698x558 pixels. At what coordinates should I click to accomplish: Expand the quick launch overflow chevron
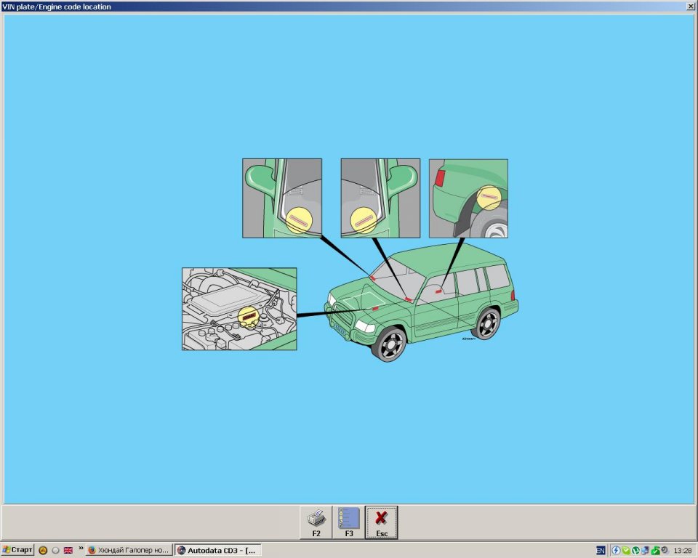pos(81,549)
